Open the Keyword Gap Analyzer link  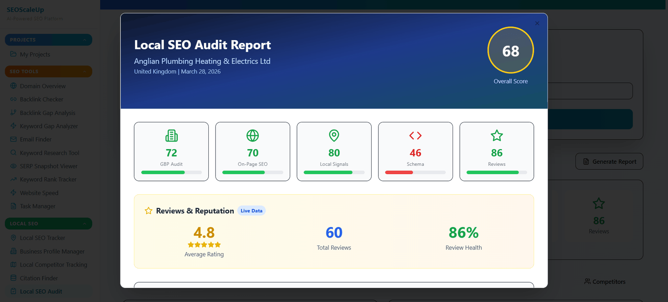point(49,126)
